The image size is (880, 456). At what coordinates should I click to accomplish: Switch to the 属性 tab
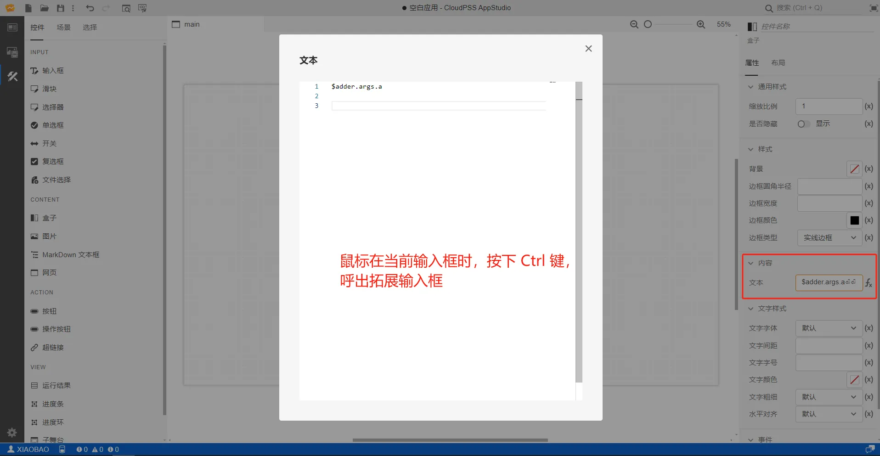pyautogui.click(x=752, y=63)
